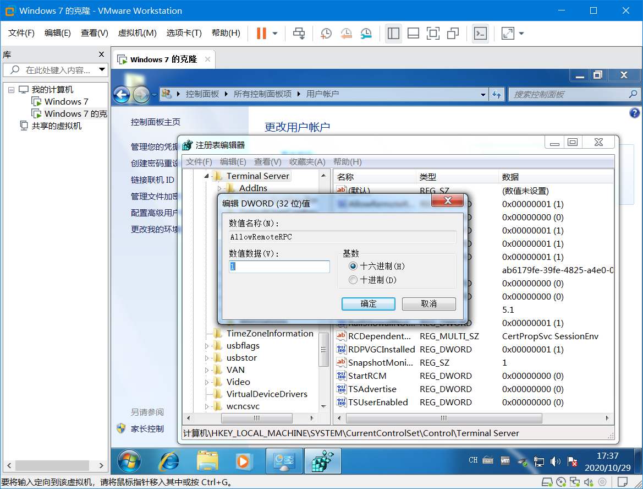
Task: Click the unity mode toolbar icon
Action: coord(453,33)
